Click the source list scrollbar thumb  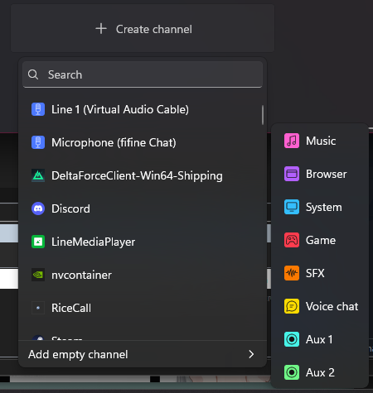click(263, 115)
